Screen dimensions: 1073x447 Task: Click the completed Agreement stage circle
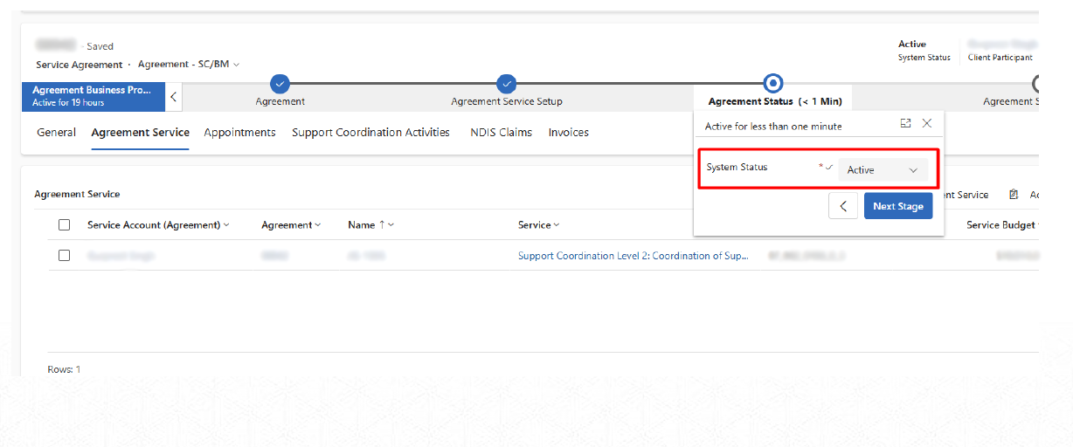pyautogui.click(x=280, y=84)
